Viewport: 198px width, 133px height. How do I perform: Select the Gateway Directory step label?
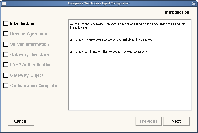click(30, 55)
